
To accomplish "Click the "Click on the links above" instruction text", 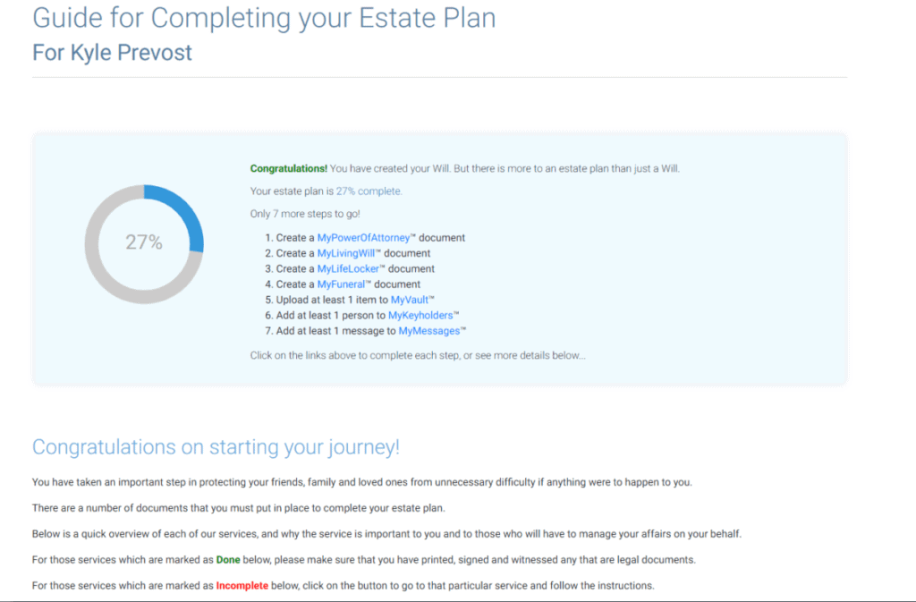I will tap(418, 355).
